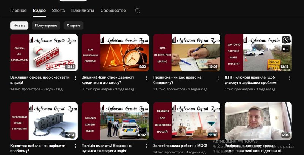Click '14 тыс. просмотров' metadata text
Viewport: 304px width, 155px height.
click(x=168, y=152)
